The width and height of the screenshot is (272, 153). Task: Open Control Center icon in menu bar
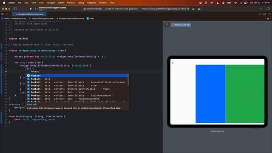tap(246, 3)
